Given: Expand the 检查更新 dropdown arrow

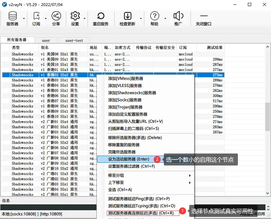Looking at the screenshot, I should pos(141,18).
